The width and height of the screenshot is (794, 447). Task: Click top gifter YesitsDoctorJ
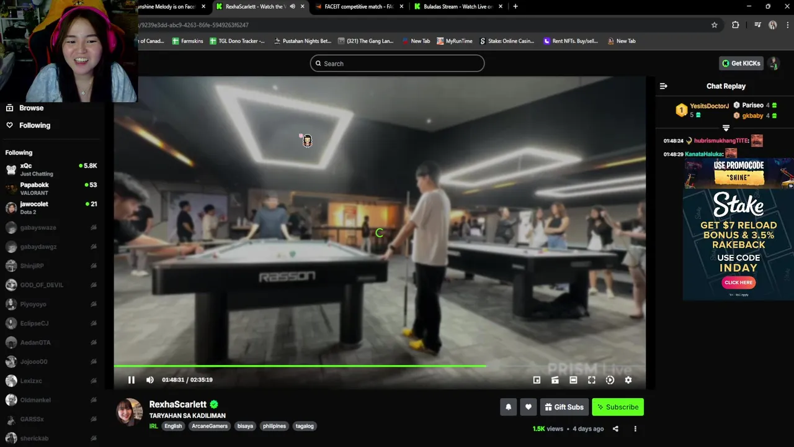(x=709, y=106)
